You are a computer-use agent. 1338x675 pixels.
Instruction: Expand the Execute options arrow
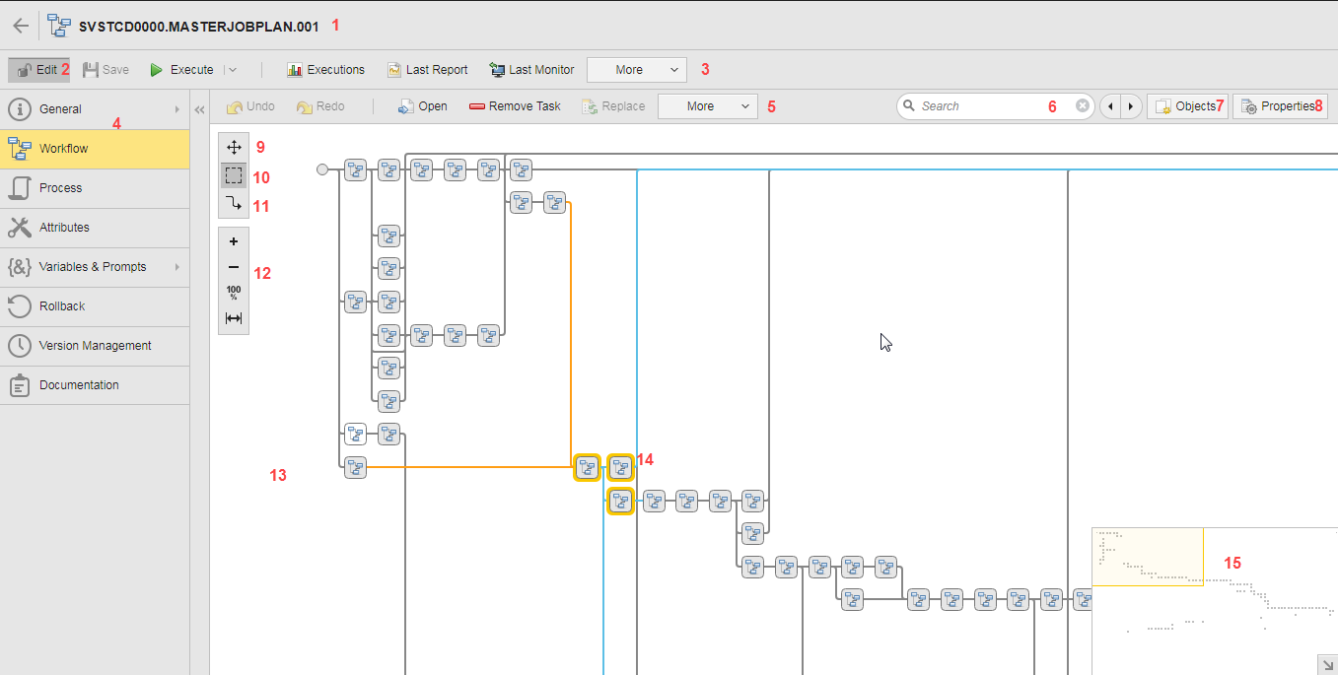point(232,70)
